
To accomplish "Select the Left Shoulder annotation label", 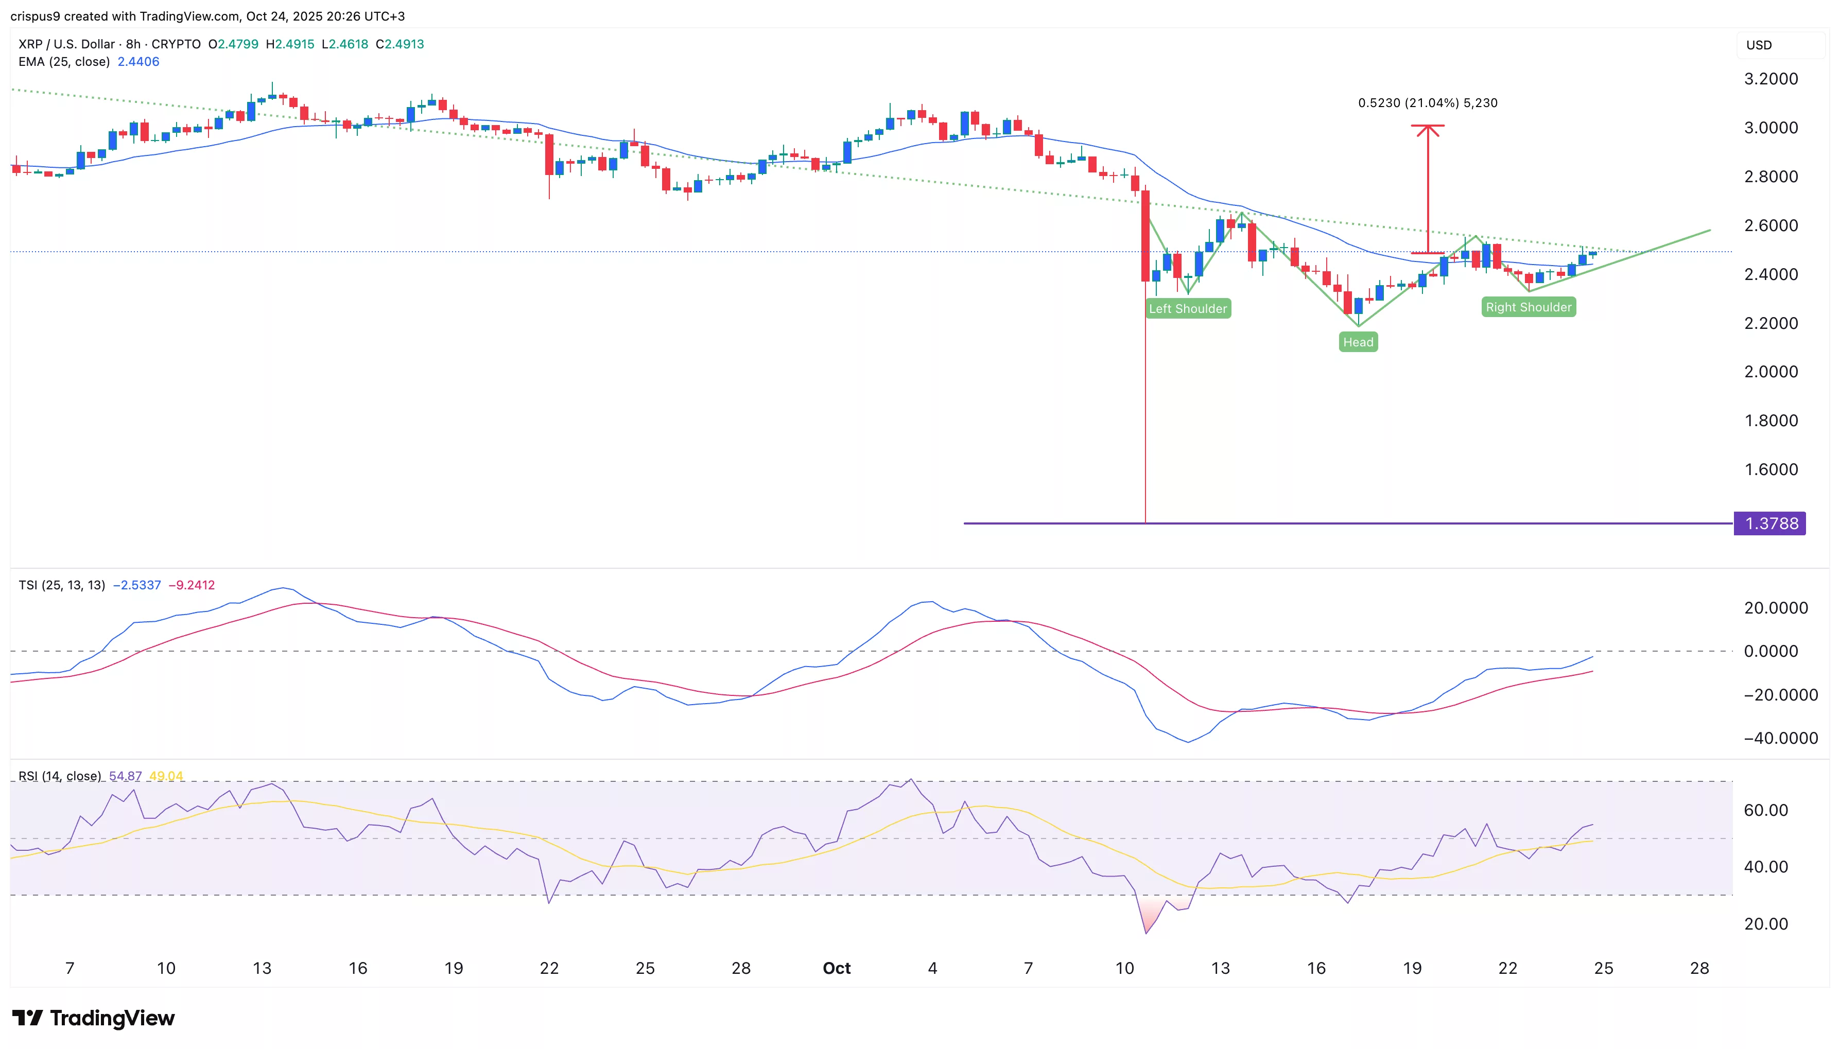I will (1188, 308).
